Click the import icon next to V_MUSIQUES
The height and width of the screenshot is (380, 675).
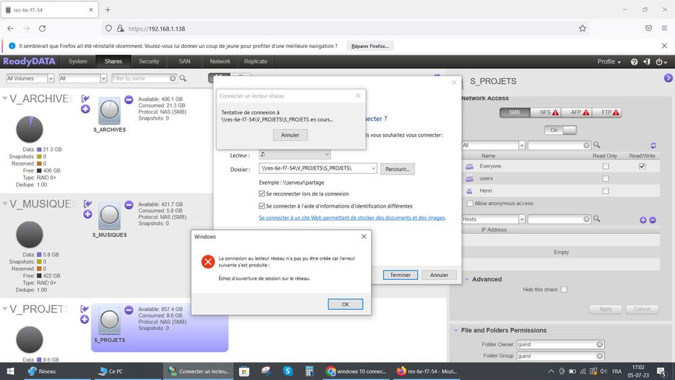(86, 204)
